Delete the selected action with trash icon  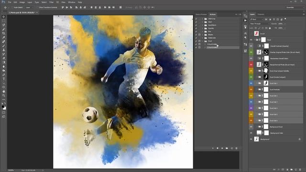pyautogui.click(x=236, y=148)
